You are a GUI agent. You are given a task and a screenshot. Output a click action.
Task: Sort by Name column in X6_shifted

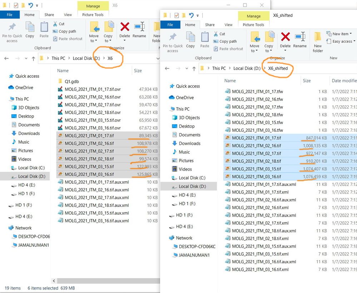[x=230, y=81]
